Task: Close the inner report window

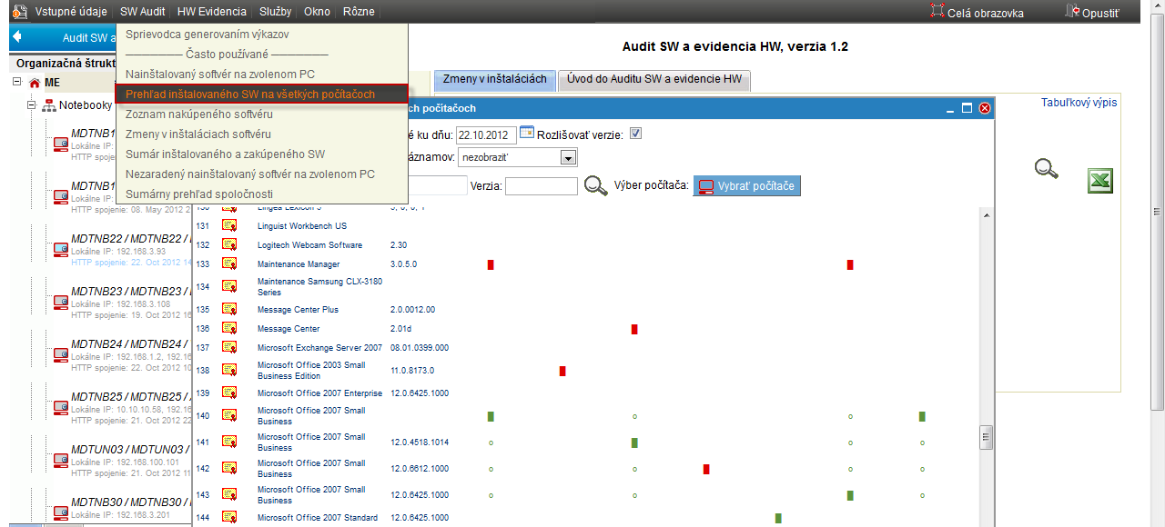Action: [x=985, y=108]
